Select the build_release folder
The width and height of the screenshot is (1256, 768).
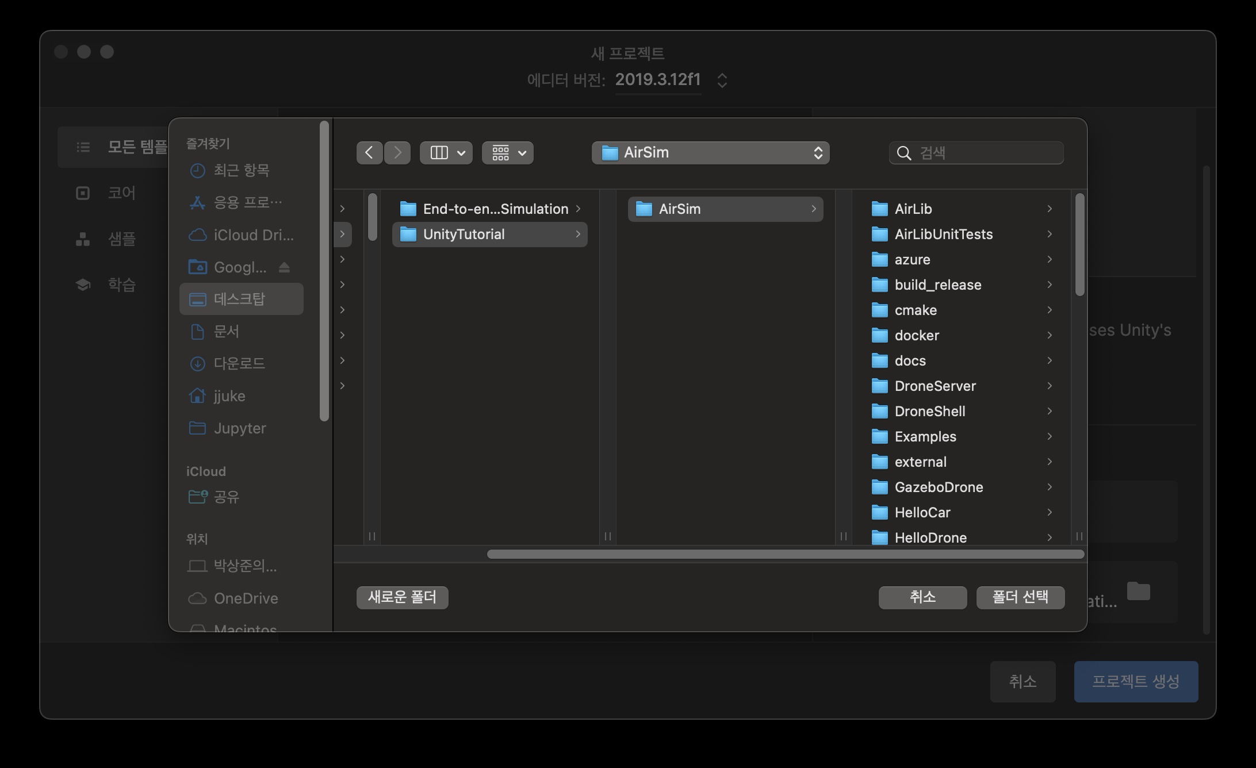point(962,285)
